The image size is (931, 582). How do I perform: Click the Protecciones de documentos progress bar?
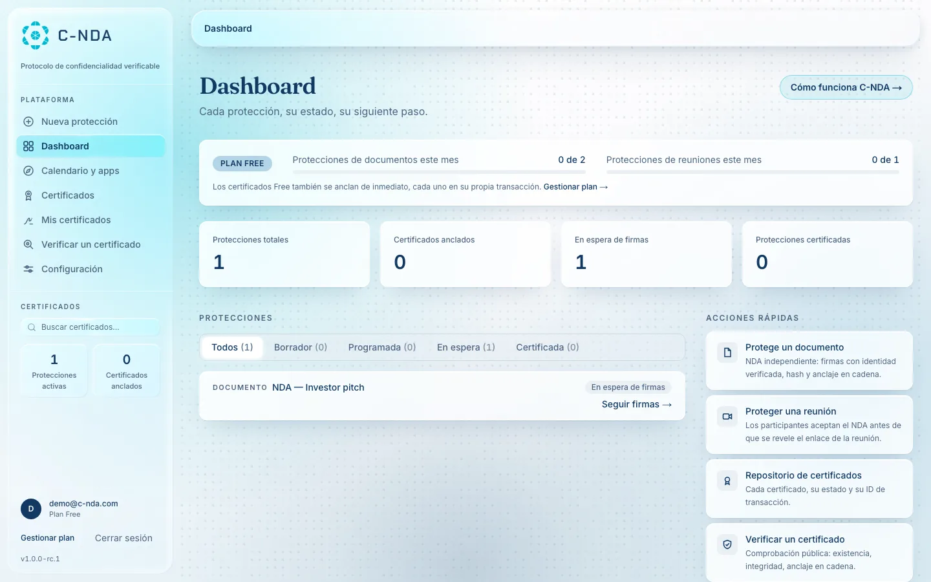tap(439, 172)
